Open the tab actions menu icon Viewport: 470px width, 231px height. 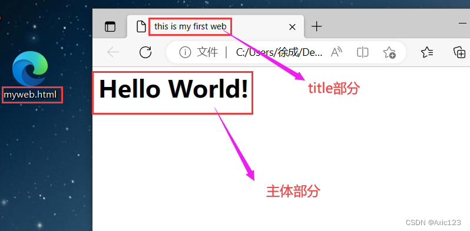click(x=110, y=27)
